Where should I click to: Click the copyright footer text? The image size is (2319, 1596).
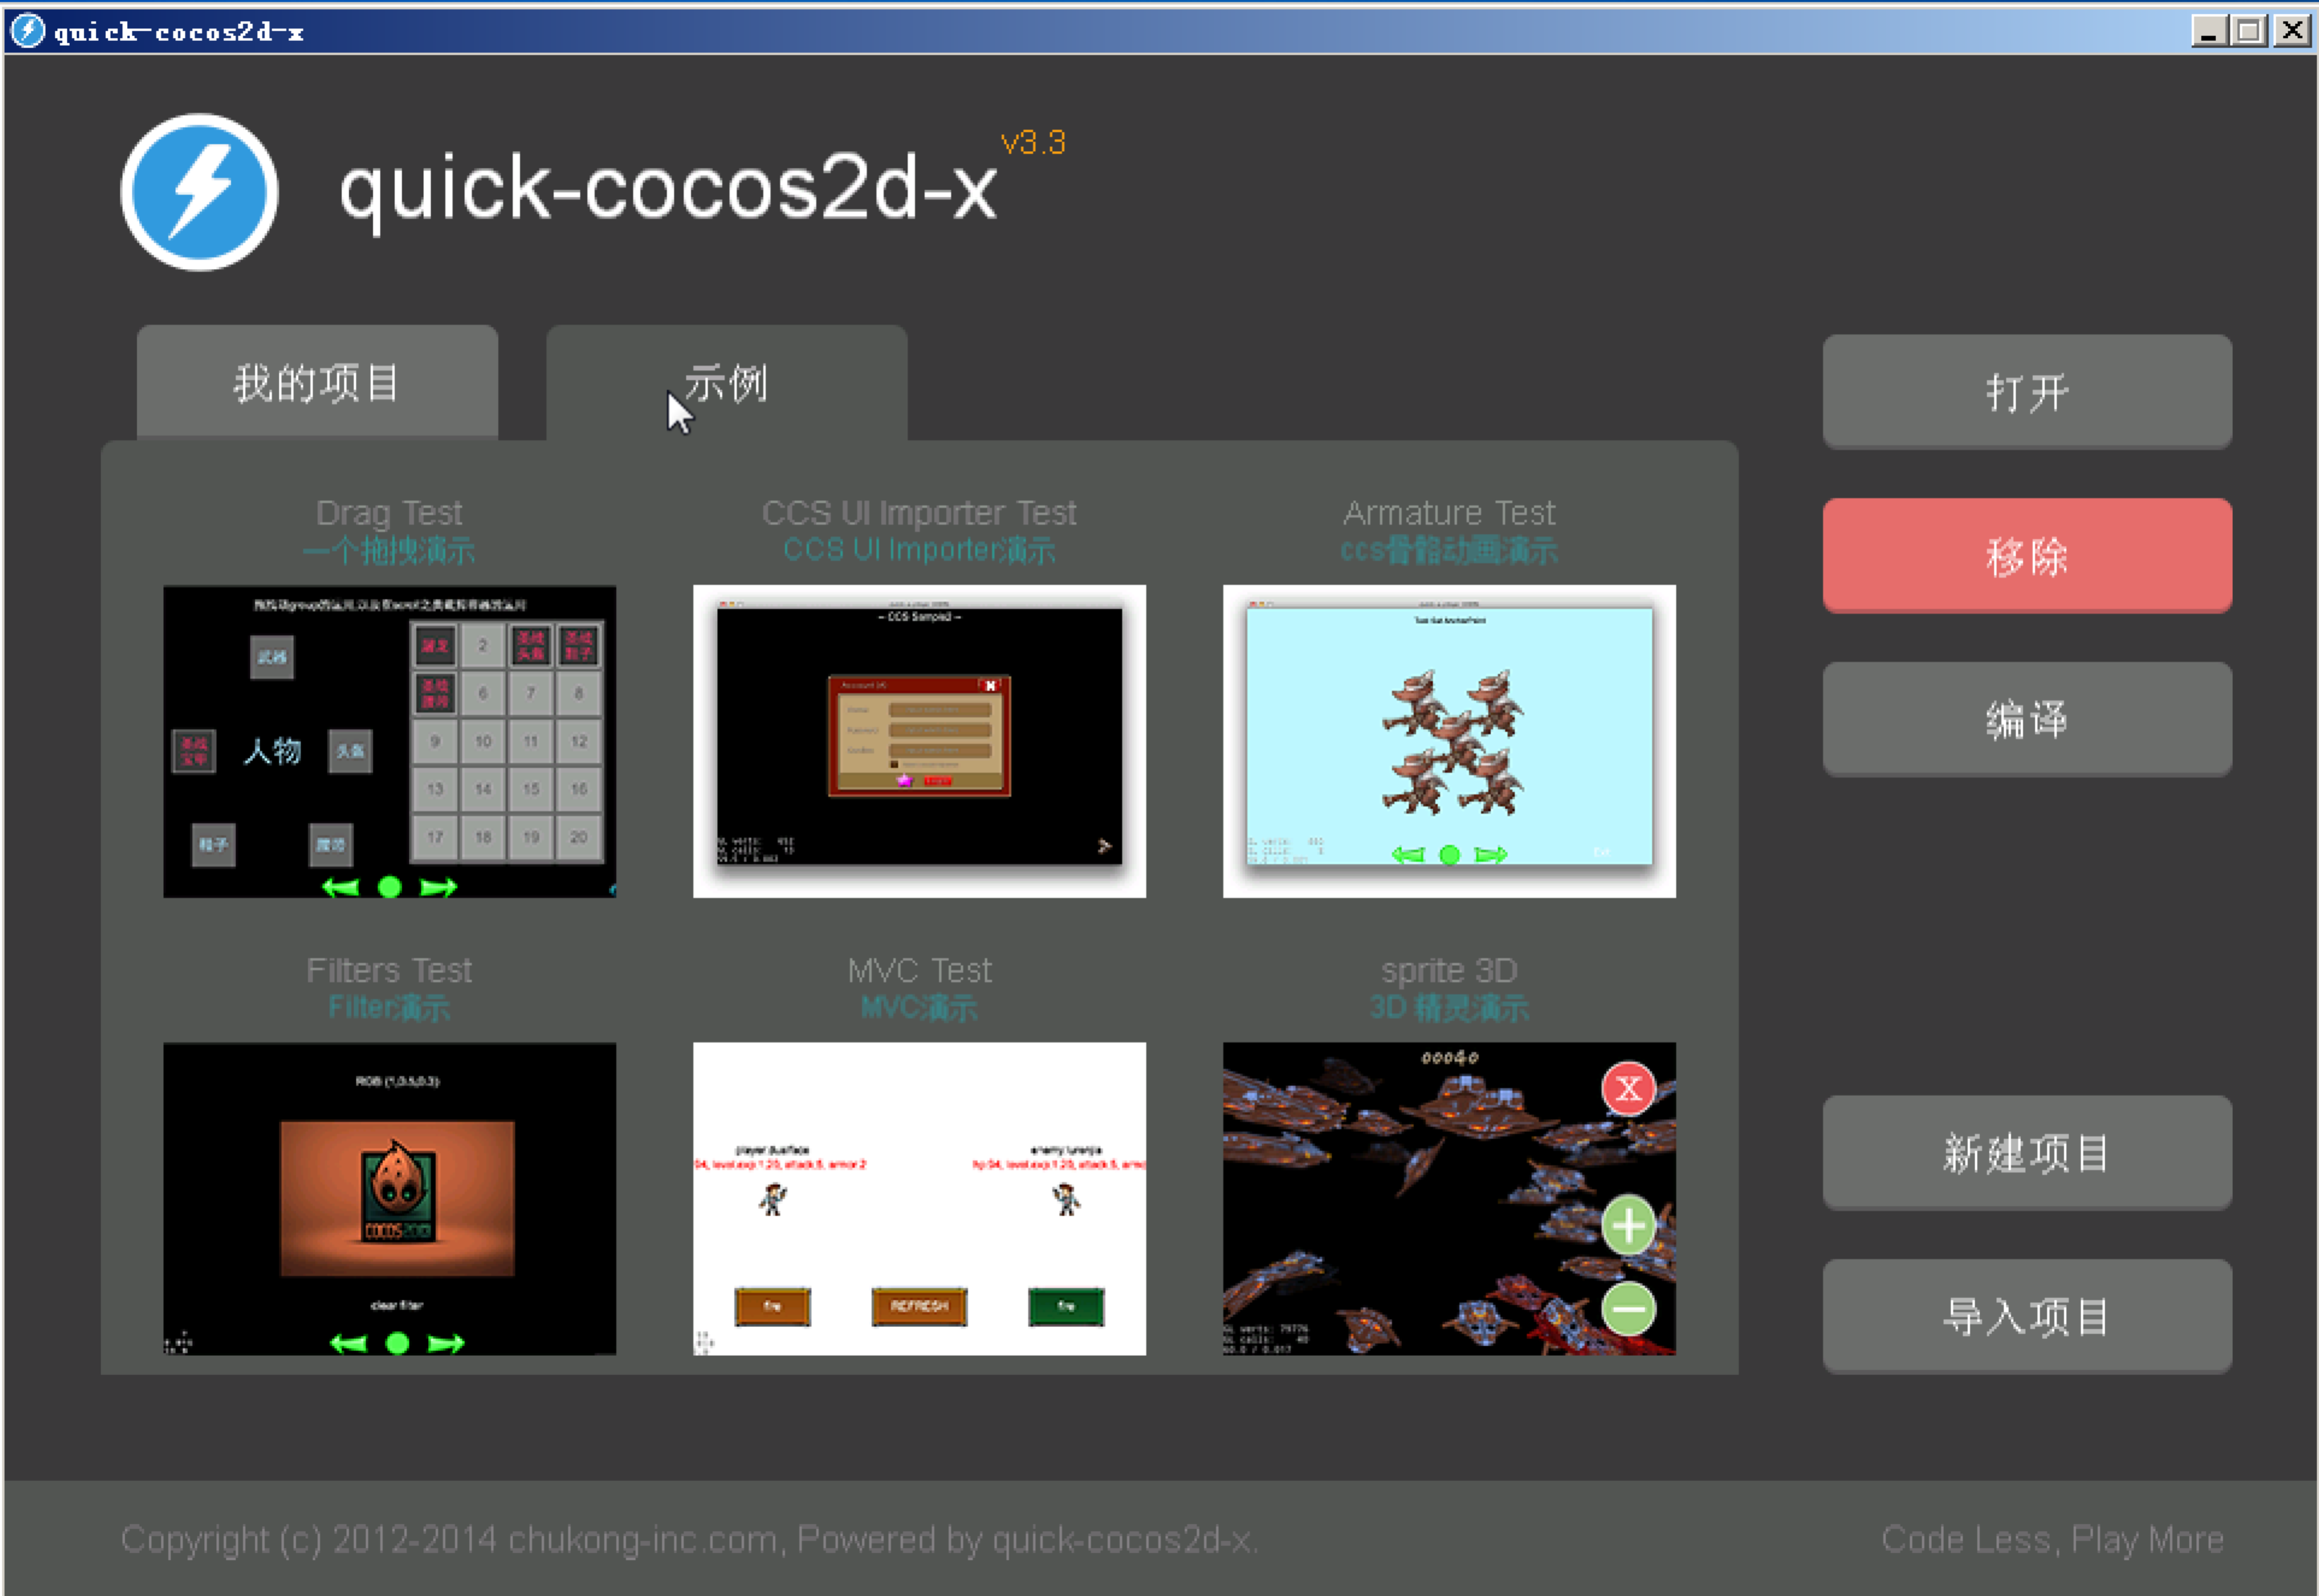pyautogui.click(x=689, y=1539)
